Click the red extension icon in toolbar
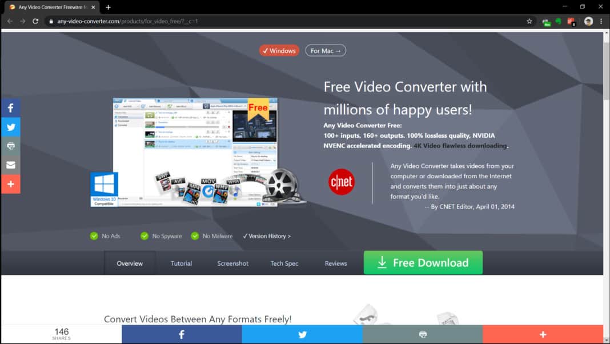This screenshot has height=344, width=610. [x=571, y=22]
